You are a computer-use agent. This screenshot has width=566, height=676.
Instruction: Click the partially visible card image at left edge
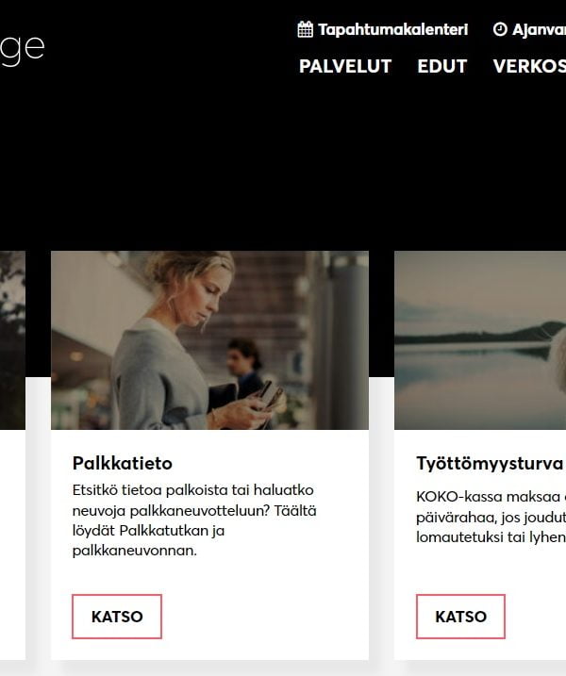(12, 340)
